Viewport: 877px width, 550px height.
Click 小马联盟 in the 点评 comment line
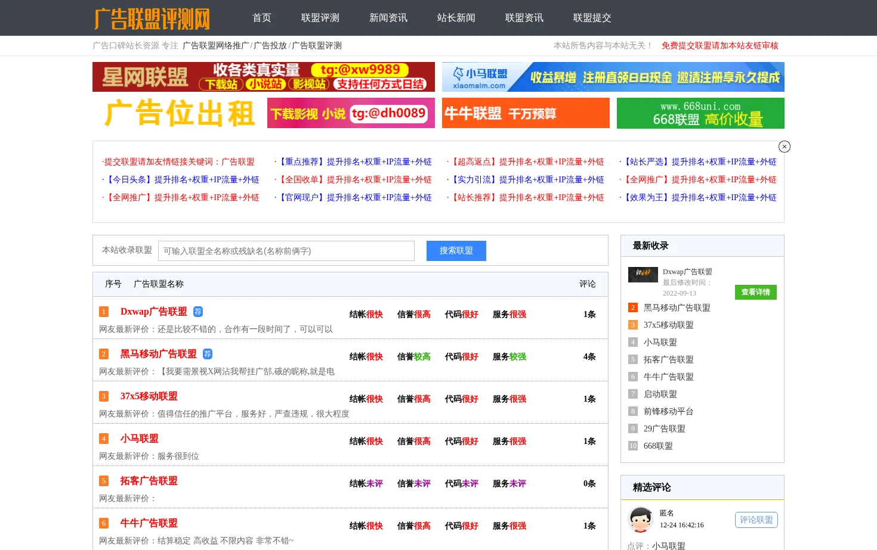(669, 546)
